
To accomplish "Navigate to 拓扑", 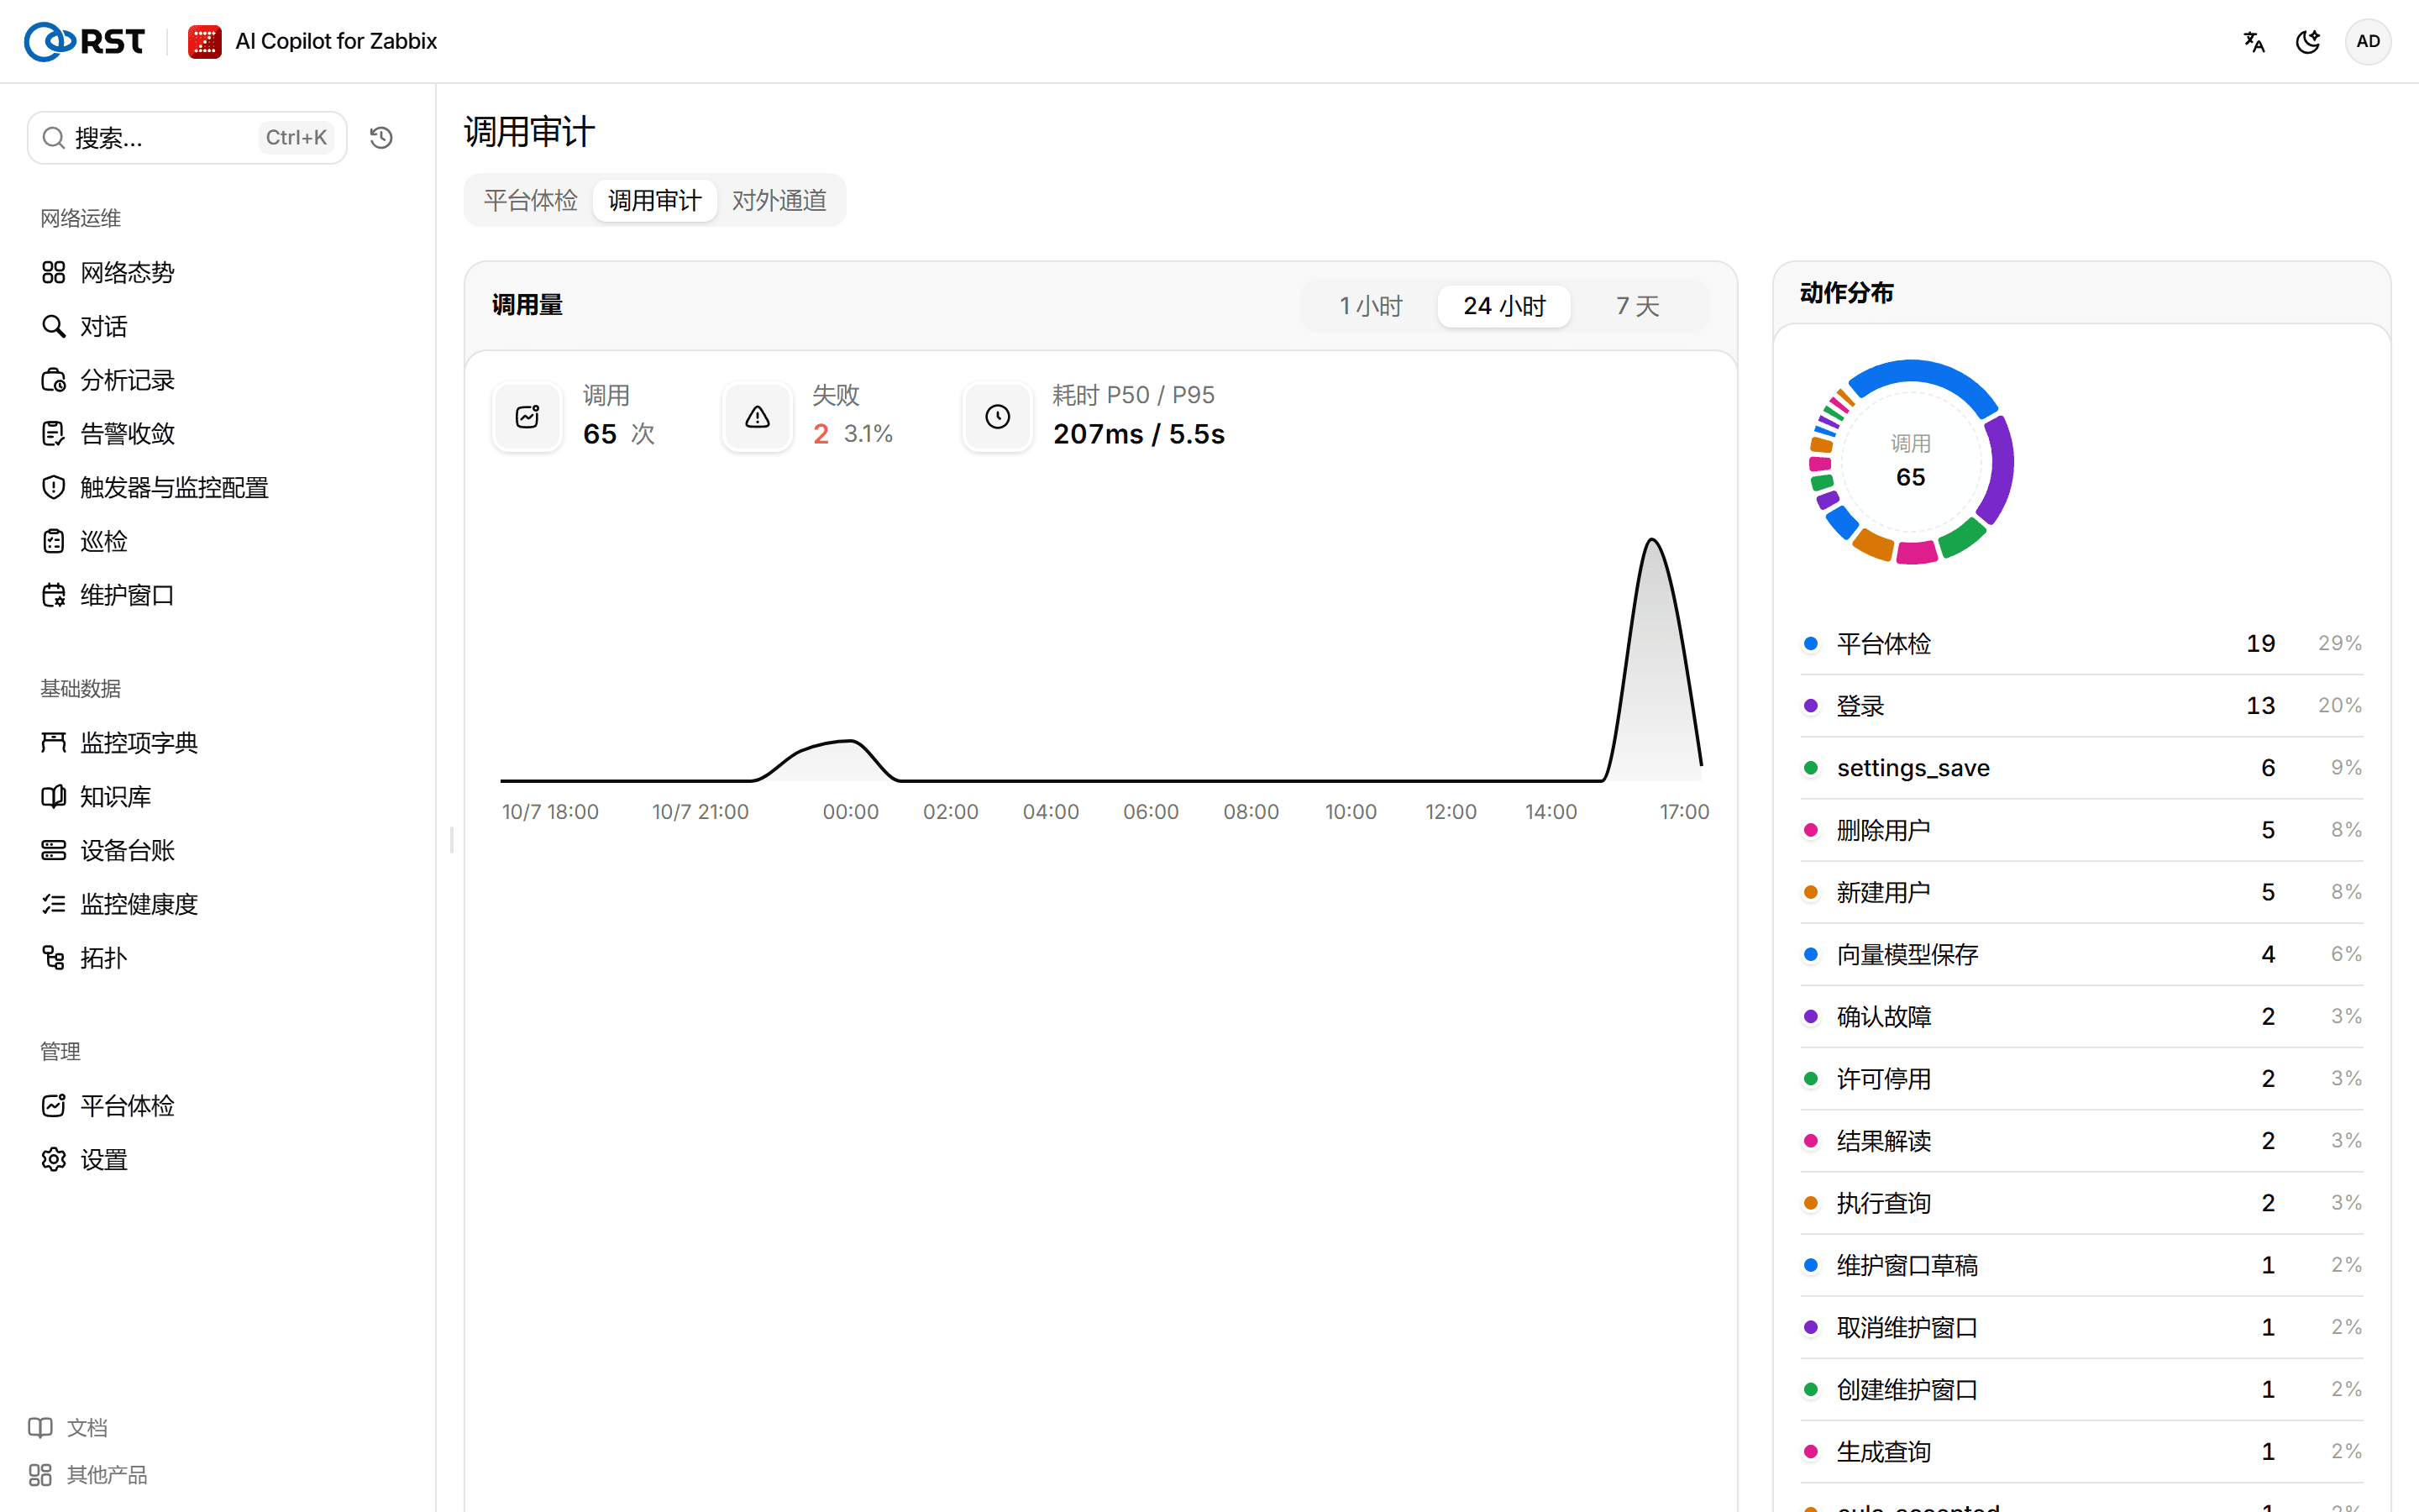I will [103, 958].
